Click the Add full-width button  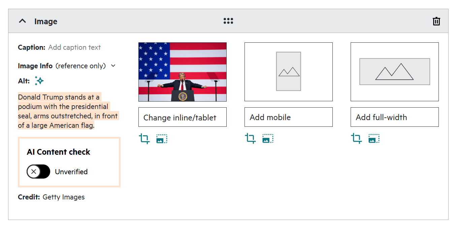click(x=394, y=117)
